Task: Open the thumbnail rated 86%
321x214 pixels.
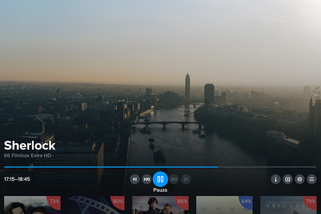Action: [160, 205]
